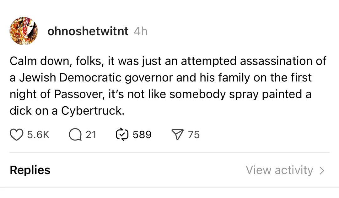Open ohnoshetwitnt's profile picture
Image resolution: width=339 pixels, height=198 pixels.
(x=24, y=31)
